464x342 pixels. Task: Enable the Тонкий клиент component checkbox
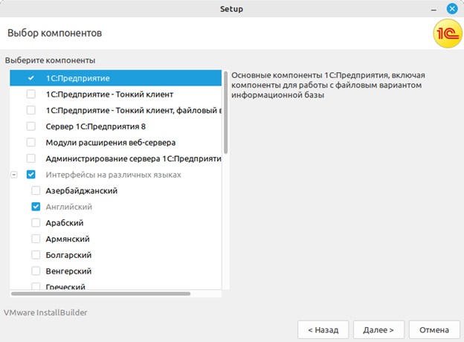click(30, 94)
